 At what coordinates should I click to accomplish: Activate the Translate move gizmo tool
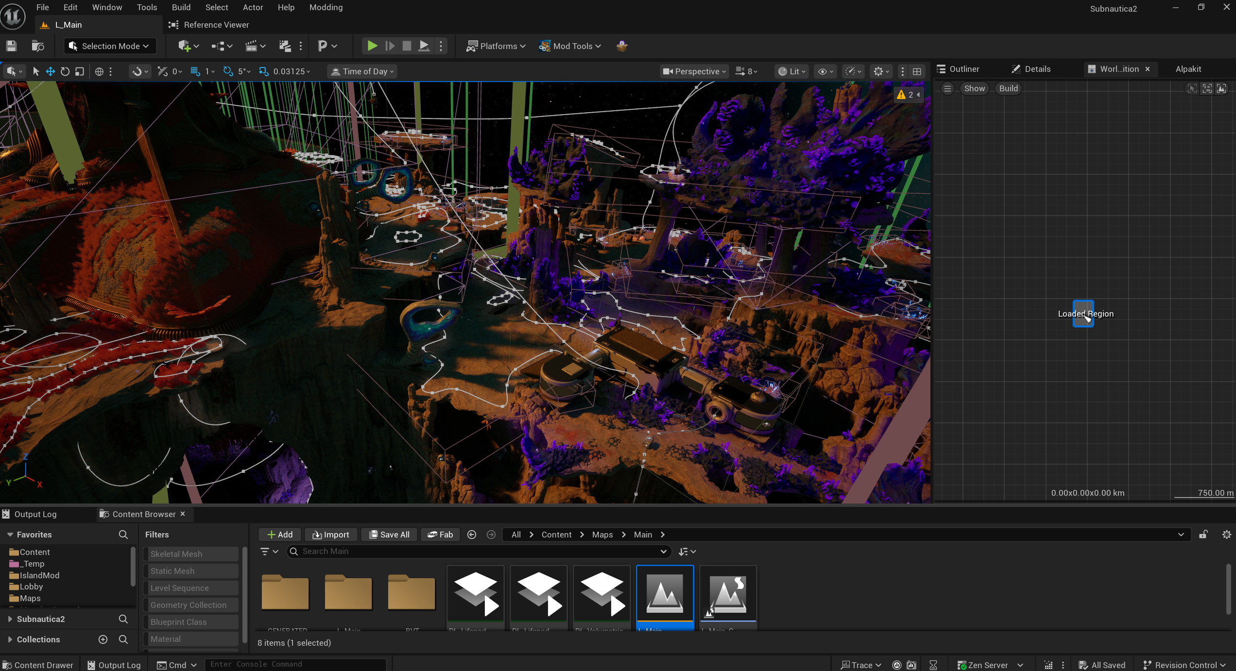[51, 71]
